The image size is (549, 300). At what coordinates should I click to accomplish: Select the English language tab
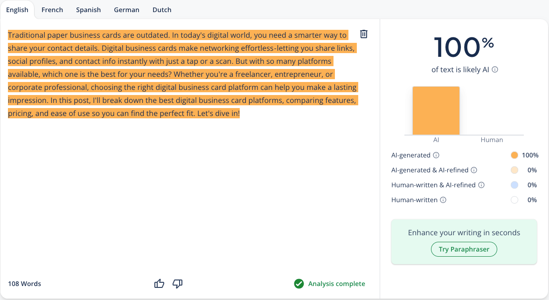(17, 10)
